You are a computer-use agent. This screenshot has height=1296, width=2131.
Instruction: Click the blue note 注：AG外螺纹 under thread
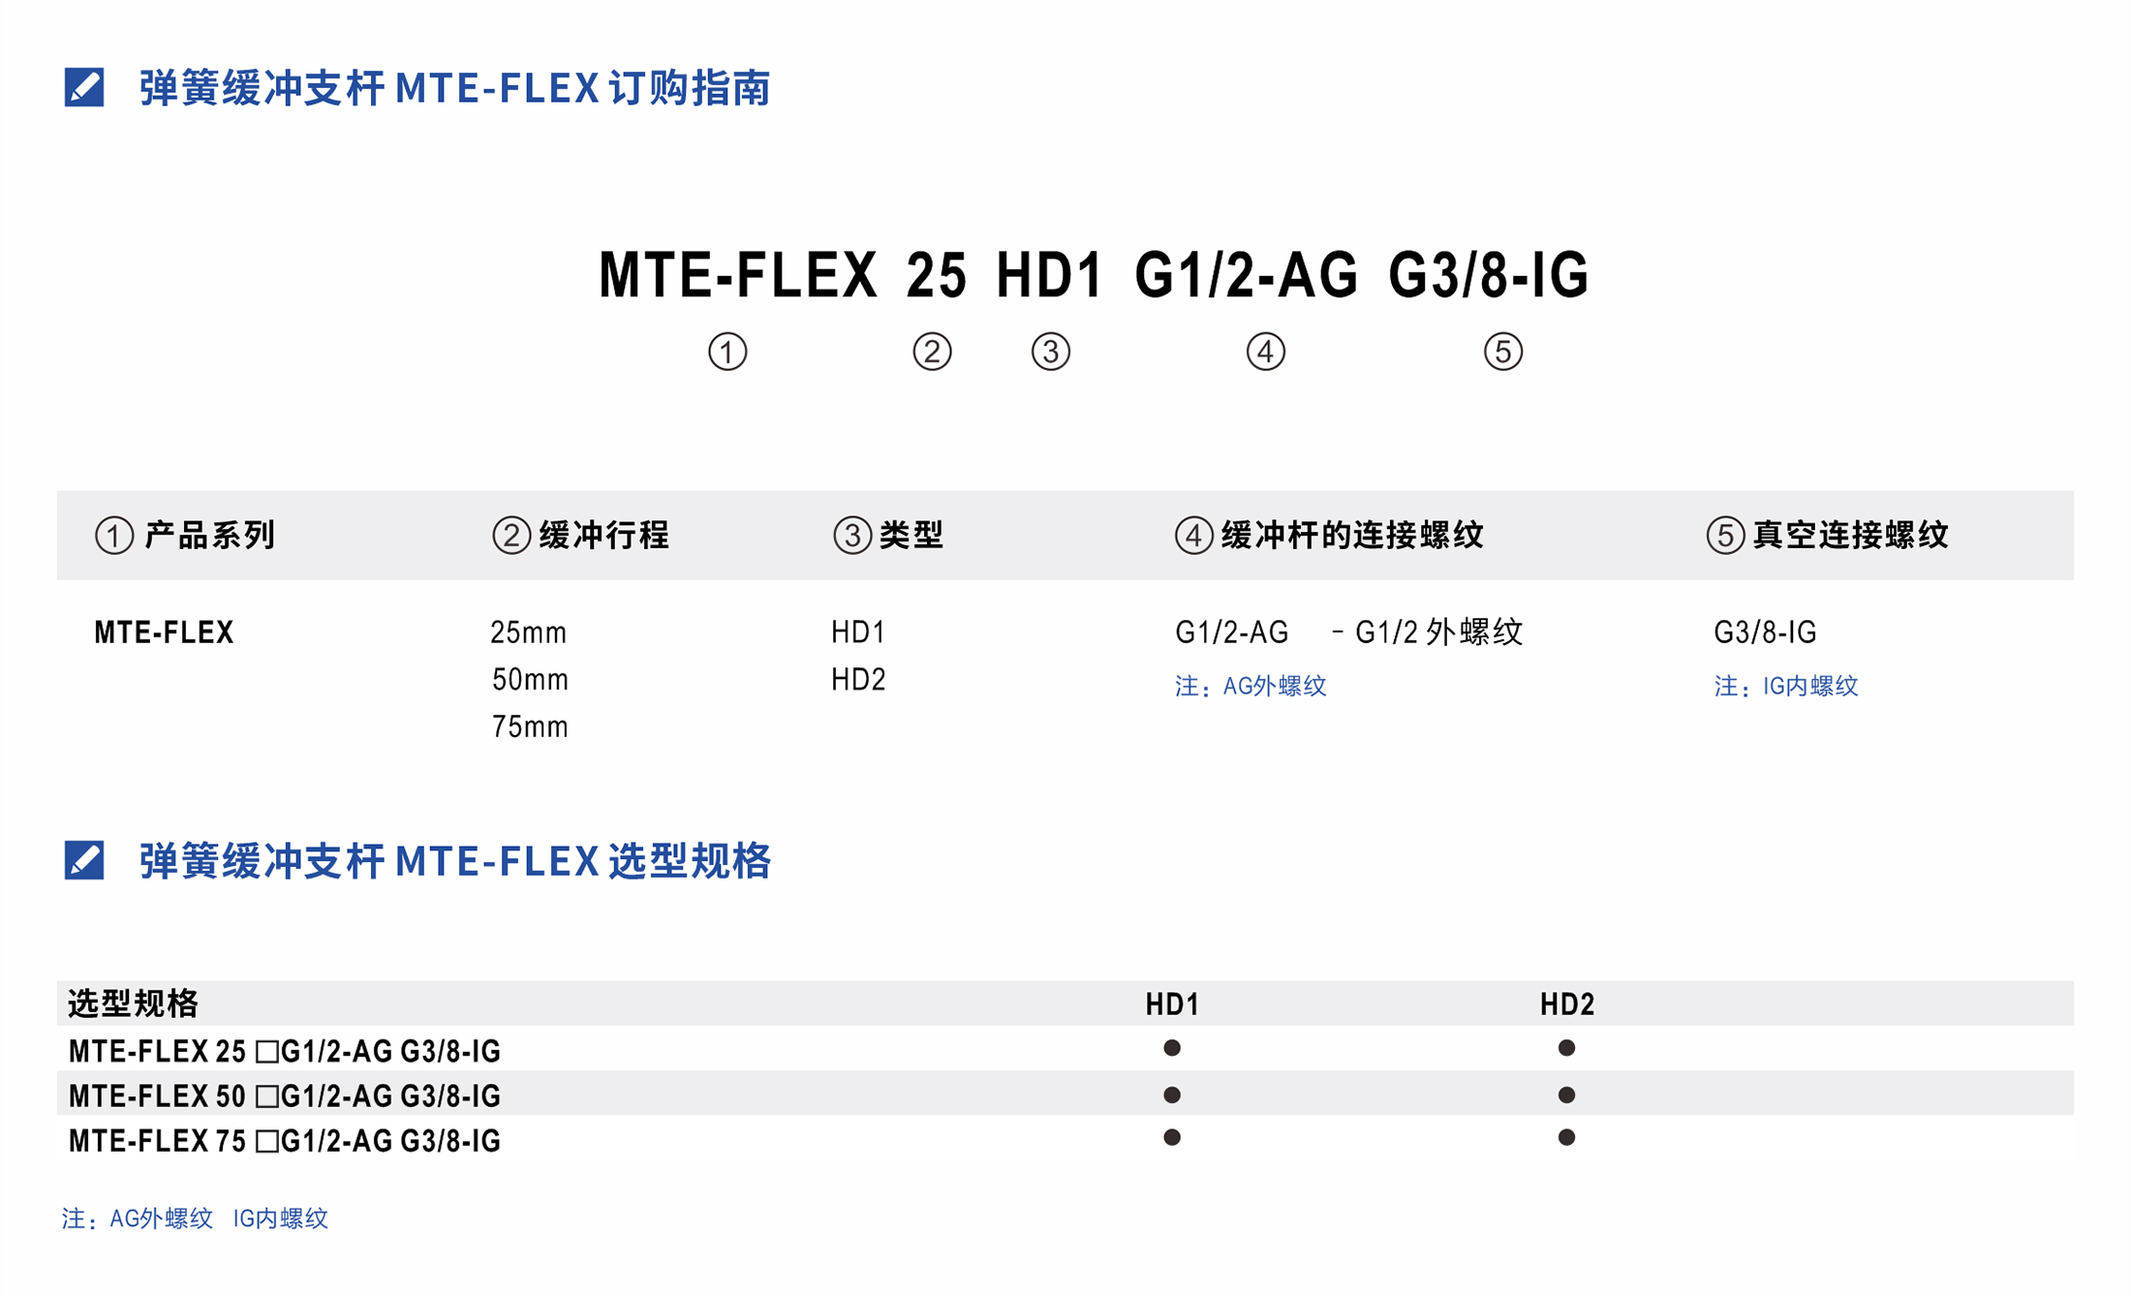1251,686
